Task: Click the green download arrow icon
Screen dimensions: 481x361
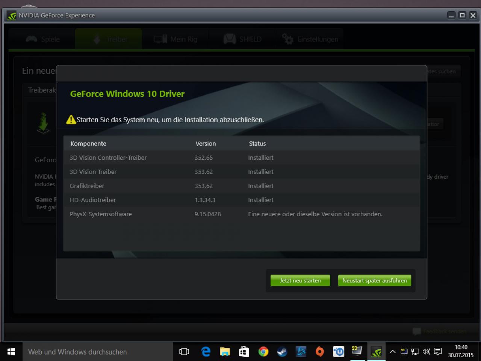Action: click(x=44, y=123)
